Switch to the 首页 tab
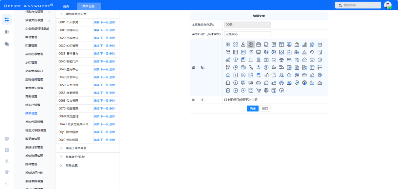Image resolution: width=398 pixels, height=189 pixels. 66,6
